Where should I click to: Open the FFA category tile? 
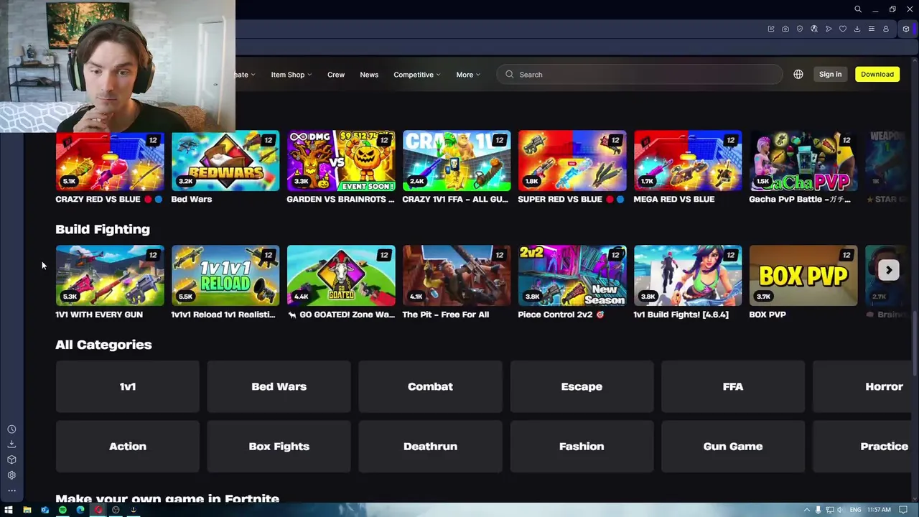coord(733,386)
